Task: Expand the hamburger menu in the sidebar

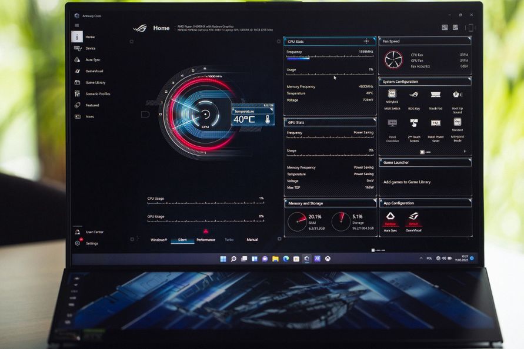Action: [76, 26]
